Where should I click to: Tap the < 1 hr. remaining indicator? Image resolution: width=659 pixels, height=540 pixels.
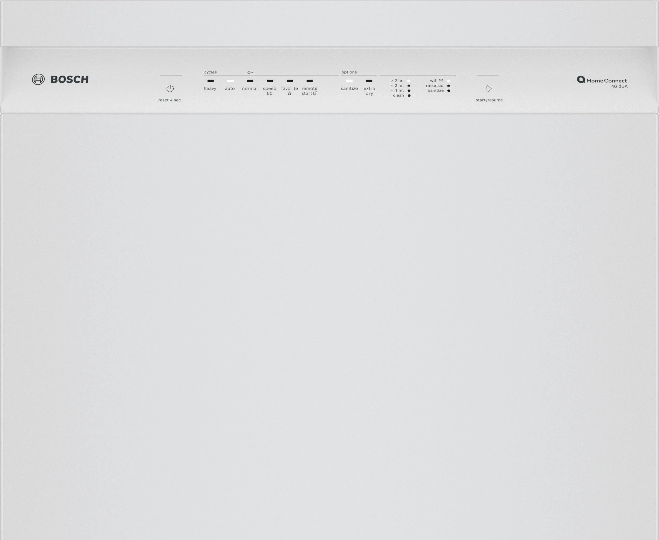tap(409, 90)
